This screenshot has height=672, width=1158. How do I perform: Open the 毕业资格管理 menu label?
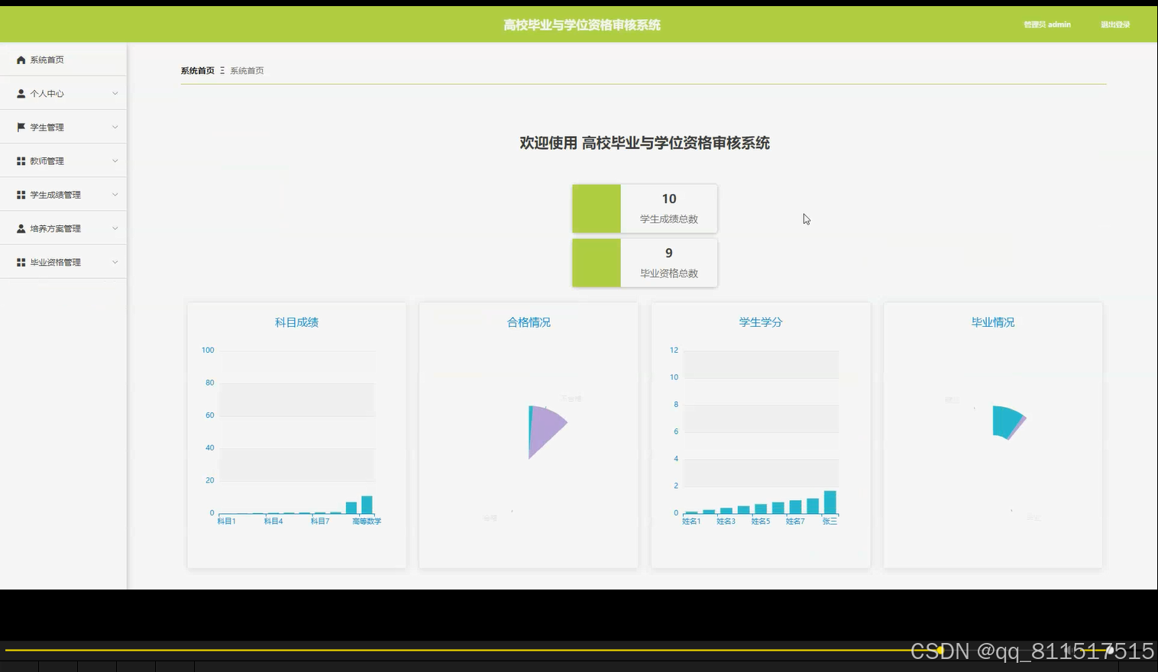pos(55,262)
